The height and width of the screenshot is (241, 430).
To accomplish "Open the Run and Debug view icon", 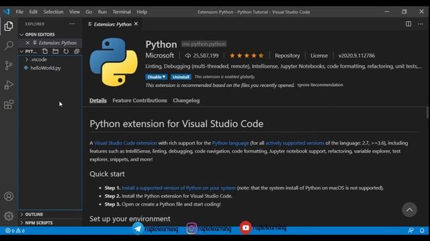I will point(9,85).
